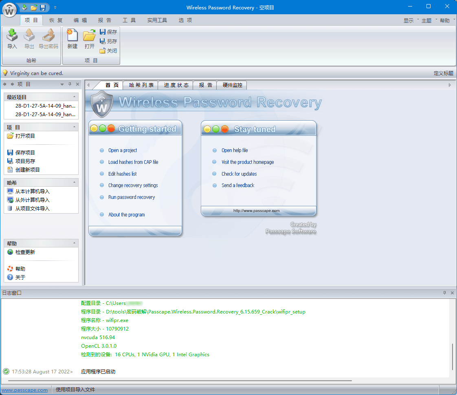Click About the program link

[127, 215]
